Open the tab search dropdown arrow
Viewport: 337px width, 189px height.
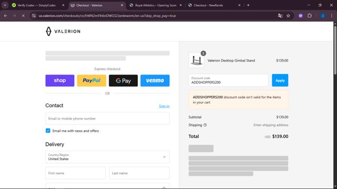5,5
